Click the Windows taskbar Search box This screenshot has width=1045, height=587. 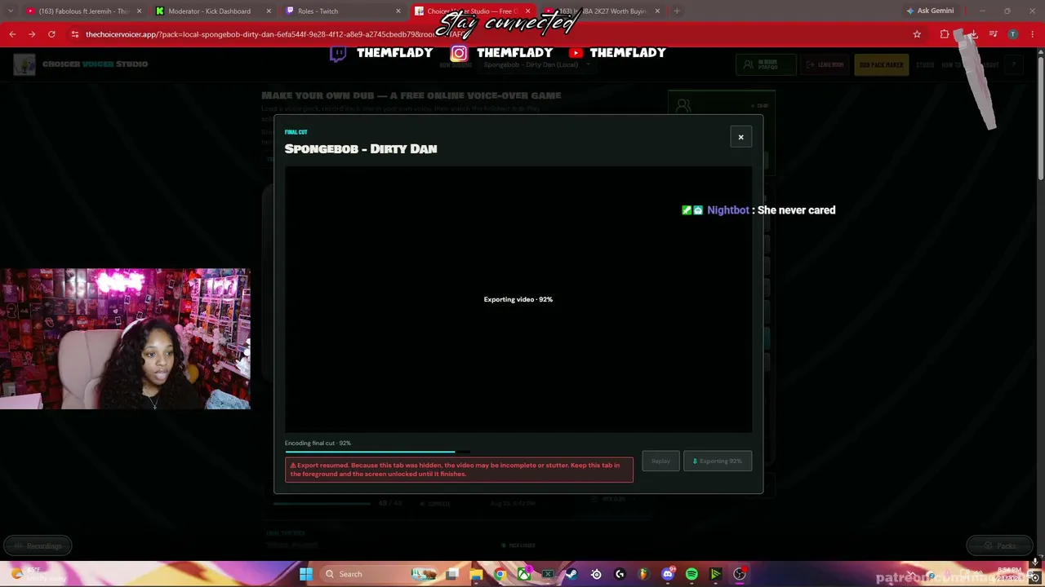(x=379, y=574)
